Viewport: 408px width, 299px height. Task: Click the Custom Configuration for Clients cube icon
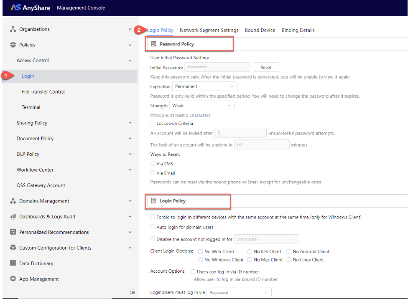click(x=13, y=248)
